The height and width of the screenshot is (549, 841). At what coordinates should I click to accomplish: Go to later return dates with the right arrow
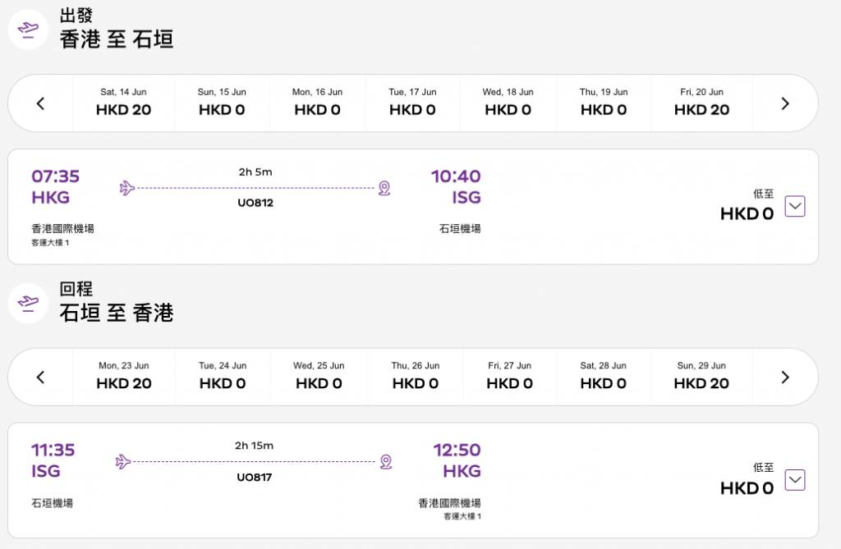[x=784, y=377]
